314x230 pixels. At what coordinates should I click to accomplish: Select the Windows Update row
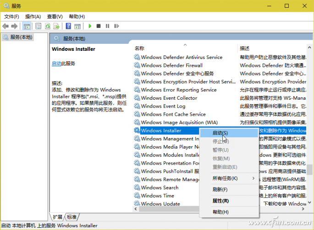click(166, 203)
